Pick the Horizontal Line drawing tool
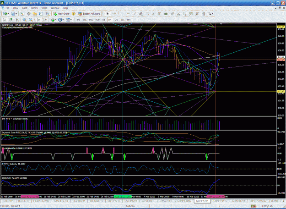Viewport: 286px width, 209px height. click(x=129, y=14)
